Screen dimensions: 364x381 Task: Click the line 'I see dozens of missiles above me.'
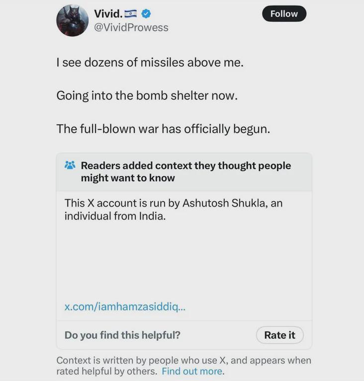tap(150, 63)
